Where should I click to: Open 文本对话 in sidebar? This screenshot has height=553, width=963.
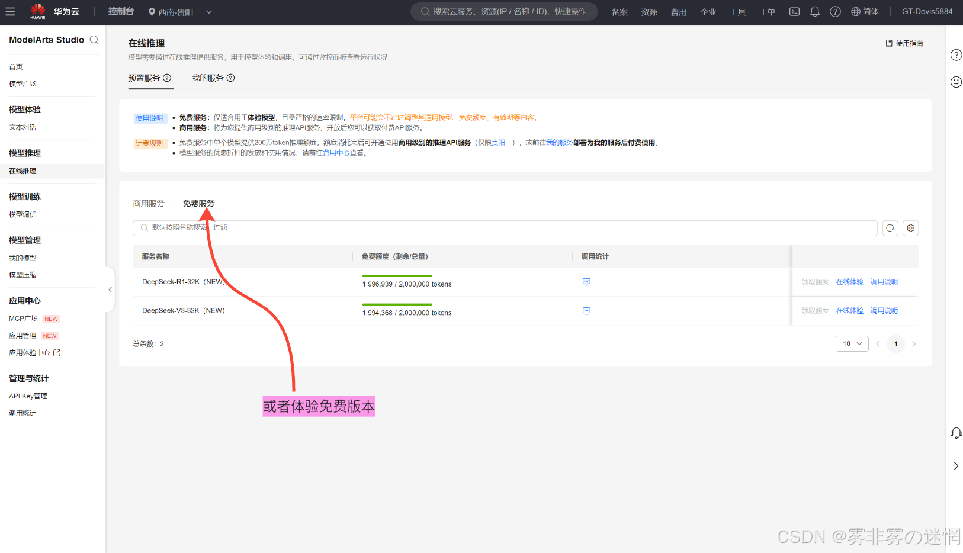pos(23,127)
